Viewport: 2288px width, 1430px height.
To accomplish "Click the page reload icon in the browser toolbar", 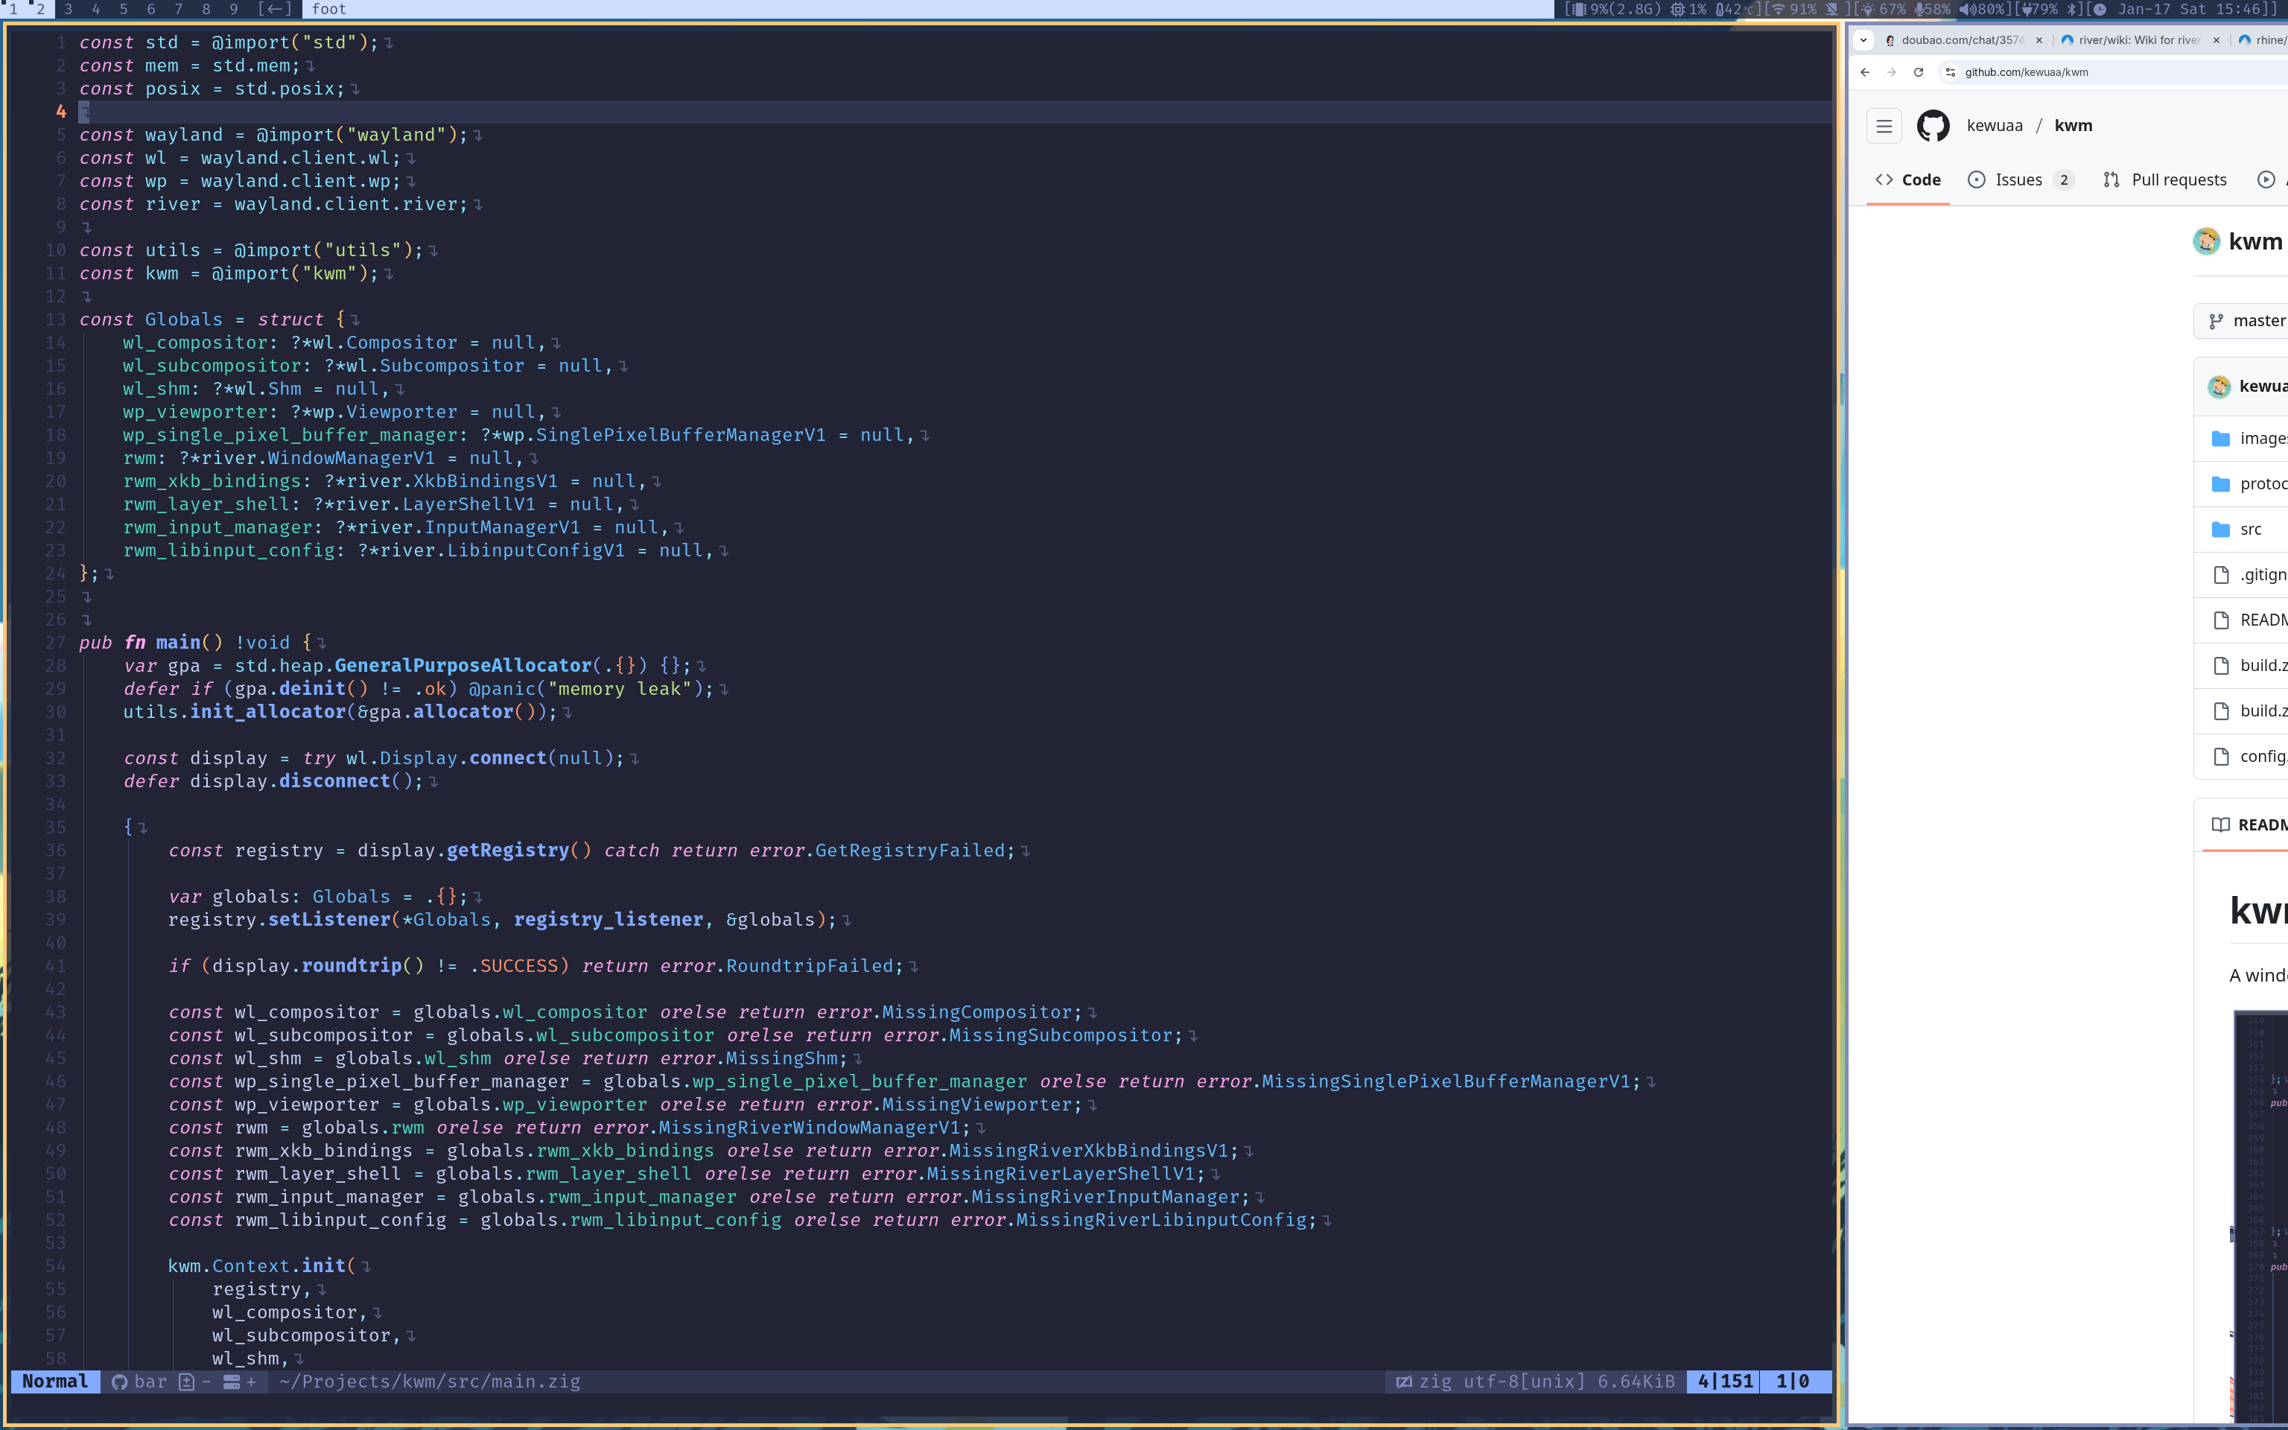I will coord(1919,72).
